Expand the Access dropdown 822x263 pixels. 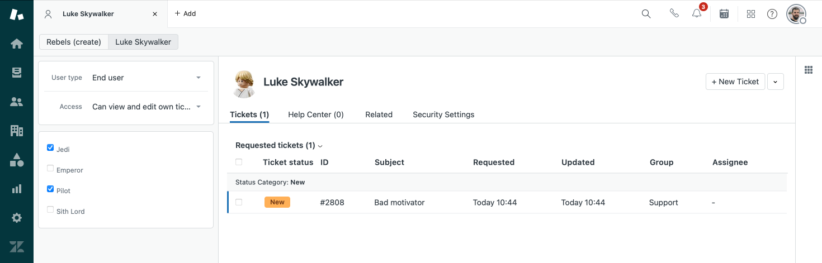click(x=147, y=107)
